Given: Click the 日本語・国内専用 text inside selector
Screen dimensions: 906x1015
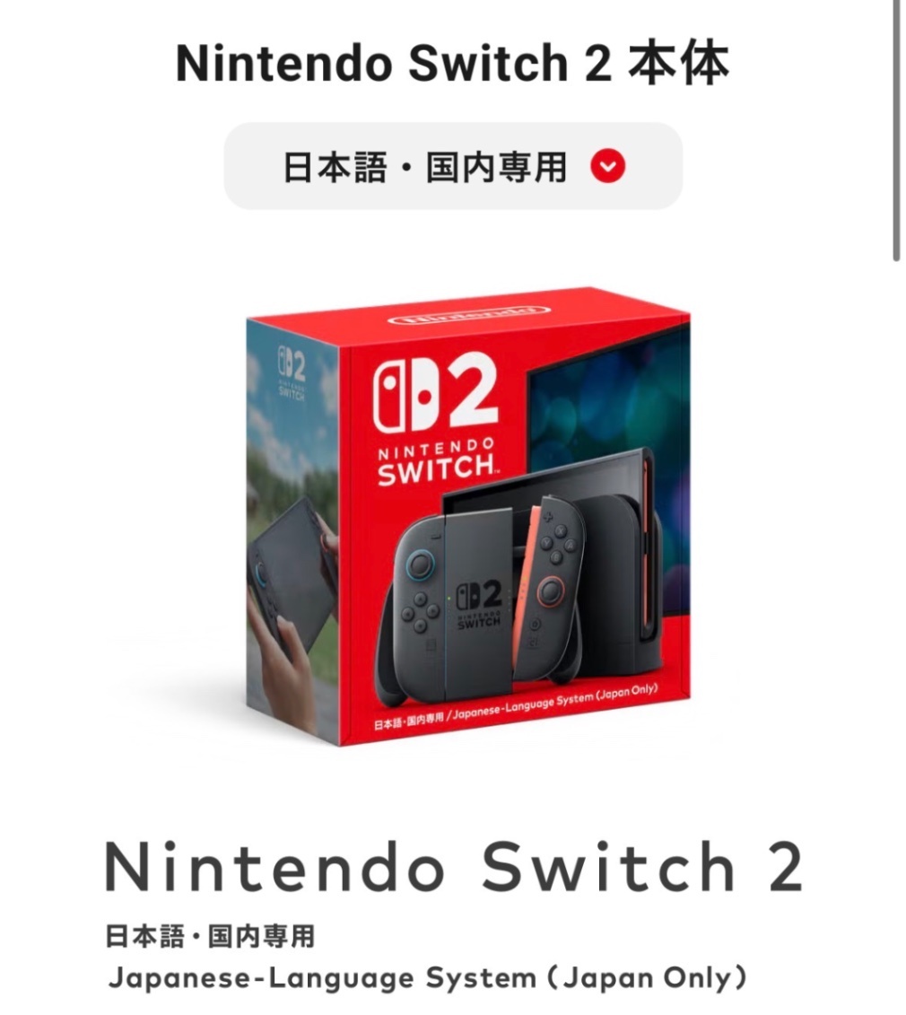Looking at the screenshot, I should [426, 167].
